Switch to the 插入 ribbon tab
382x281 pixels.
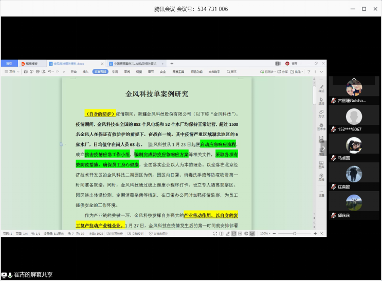point(85,71)
